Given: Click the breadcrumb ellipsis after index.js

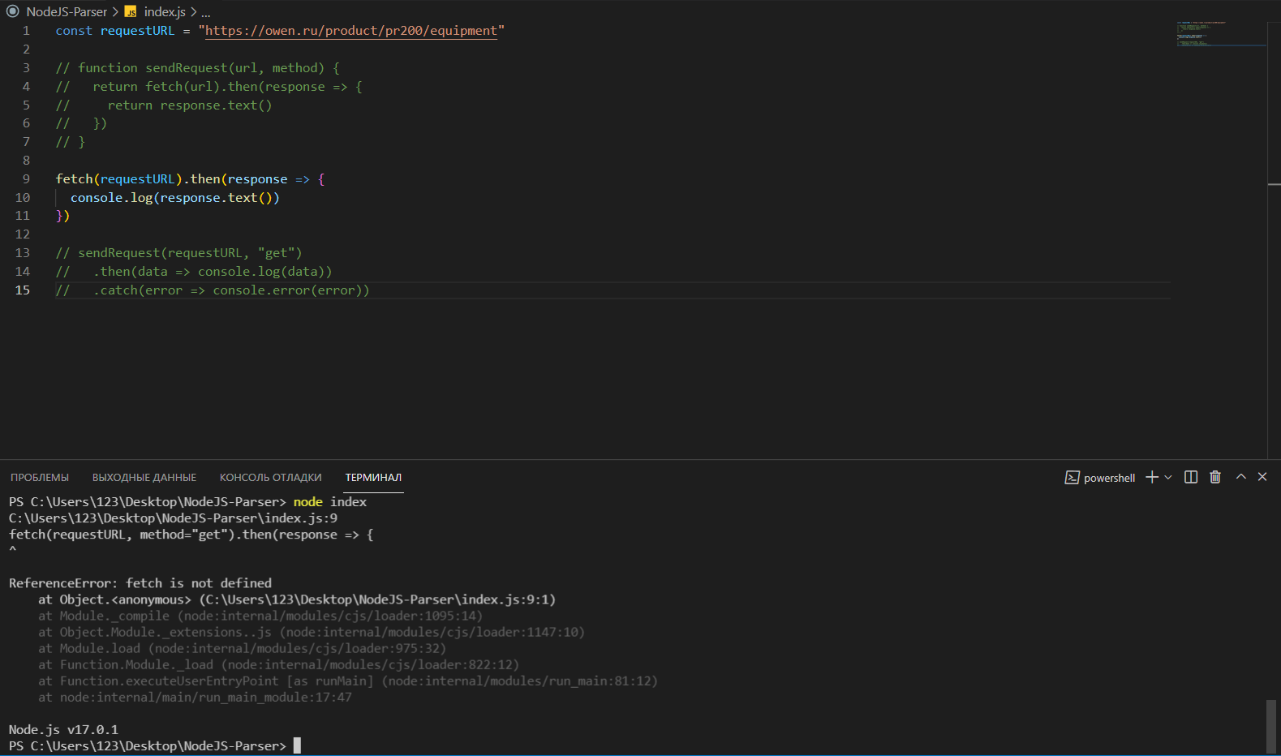Looking at the screenshot, I should coord(205,12).
